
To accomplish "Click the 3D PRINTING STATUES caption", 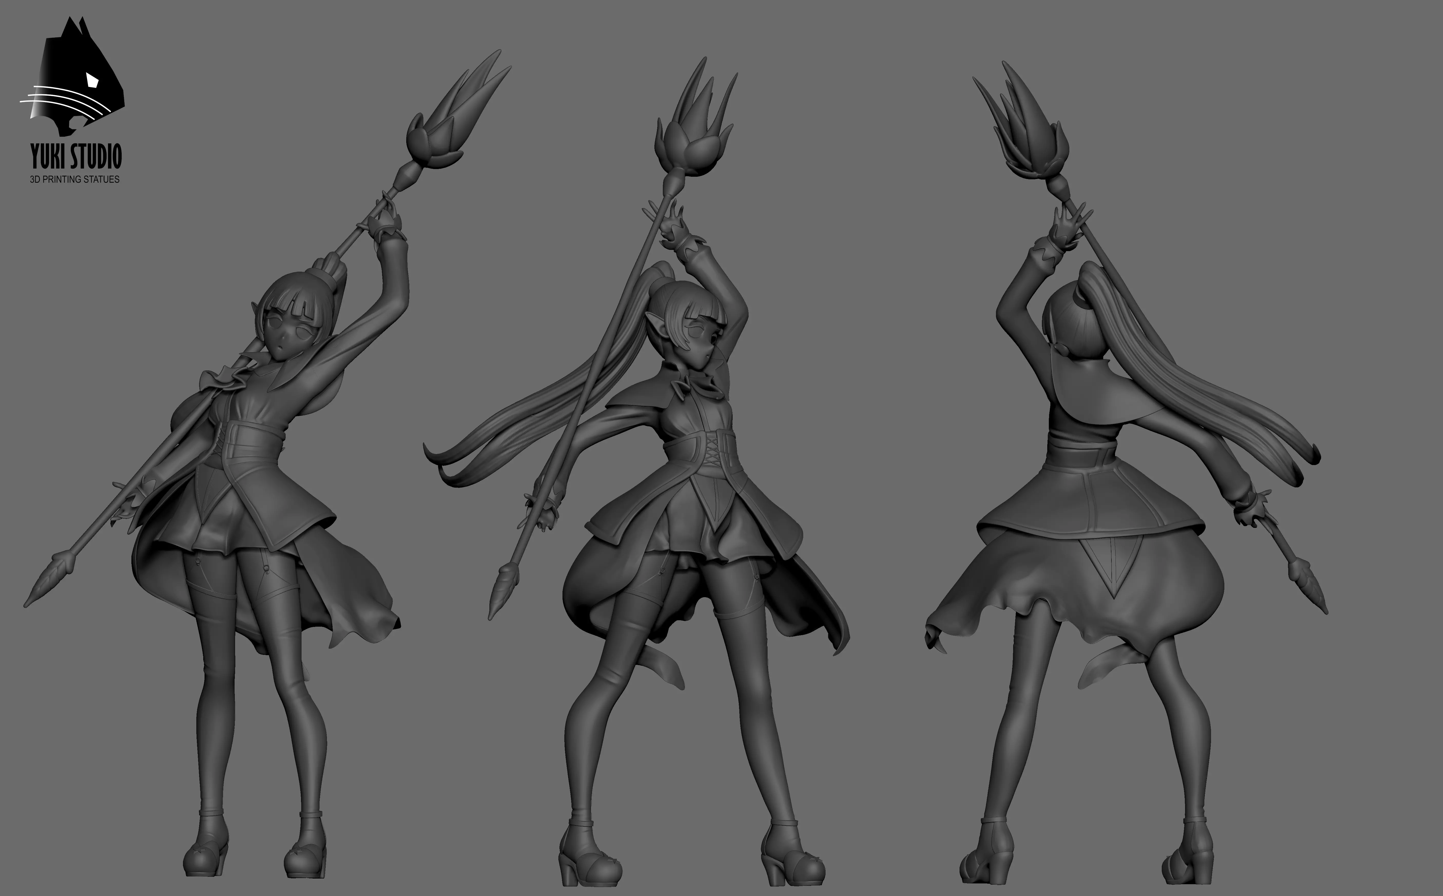I will click(75, 179).
